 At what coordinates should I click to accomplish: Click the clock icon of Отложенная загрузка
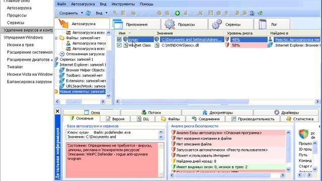(62, 54)
